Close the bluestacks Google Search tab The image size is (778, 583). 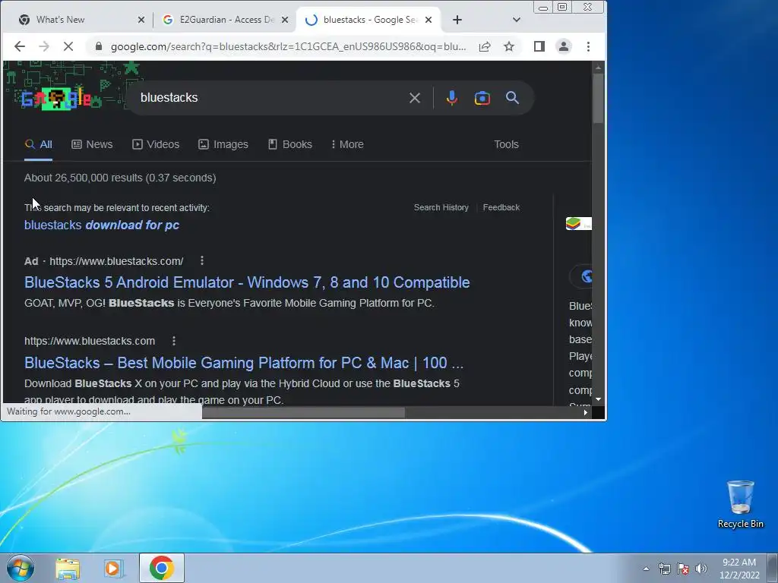429,20
